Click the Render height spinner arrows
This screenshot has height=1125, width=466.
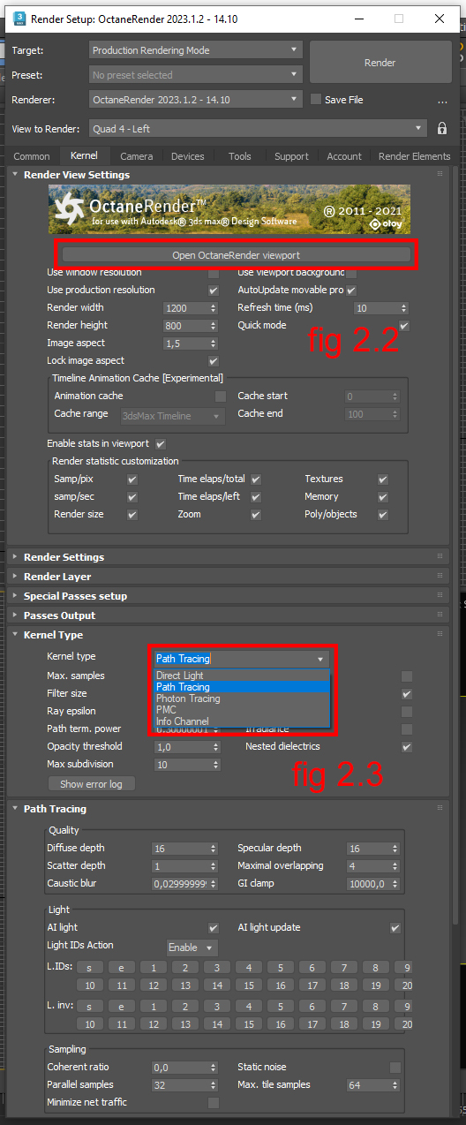213,326
